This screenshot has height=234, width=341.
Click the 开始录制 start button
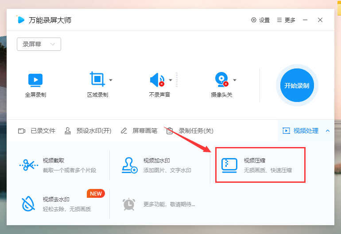(297, 85)
